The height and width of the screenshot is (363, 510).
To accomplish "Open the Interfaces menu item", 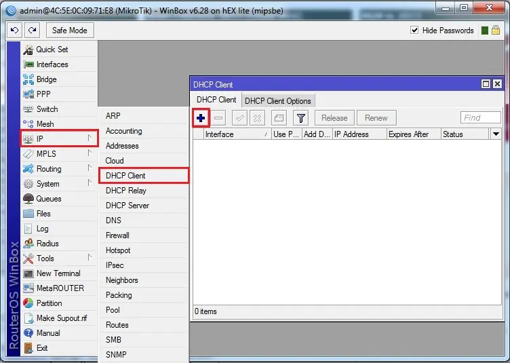I will click(x=60, y=64).
